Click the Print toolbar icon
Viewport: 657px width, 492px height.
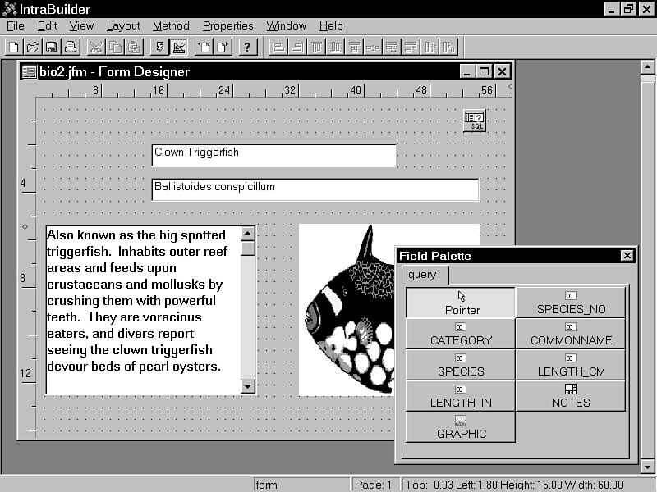point(70,47)
